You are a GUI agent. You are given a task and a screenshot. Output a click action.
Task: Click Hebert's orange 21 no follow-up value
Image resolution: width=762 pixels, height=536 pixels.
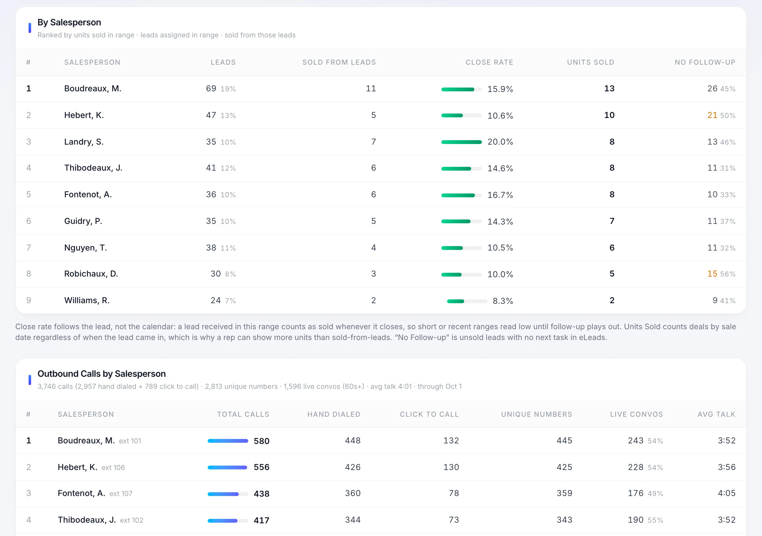coord(712,115)
